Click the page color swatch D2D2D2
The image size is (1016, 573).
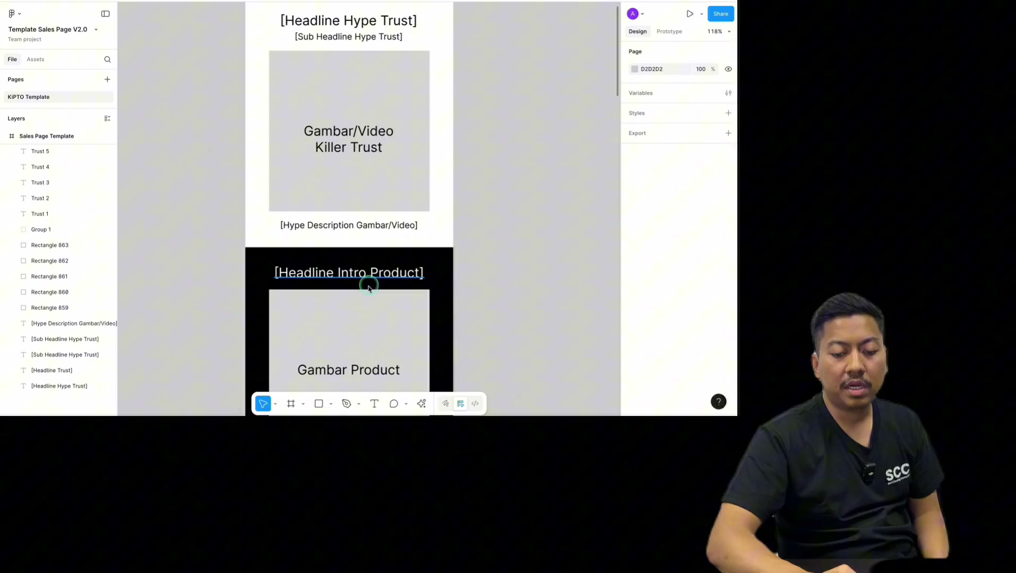pos(634,70)
